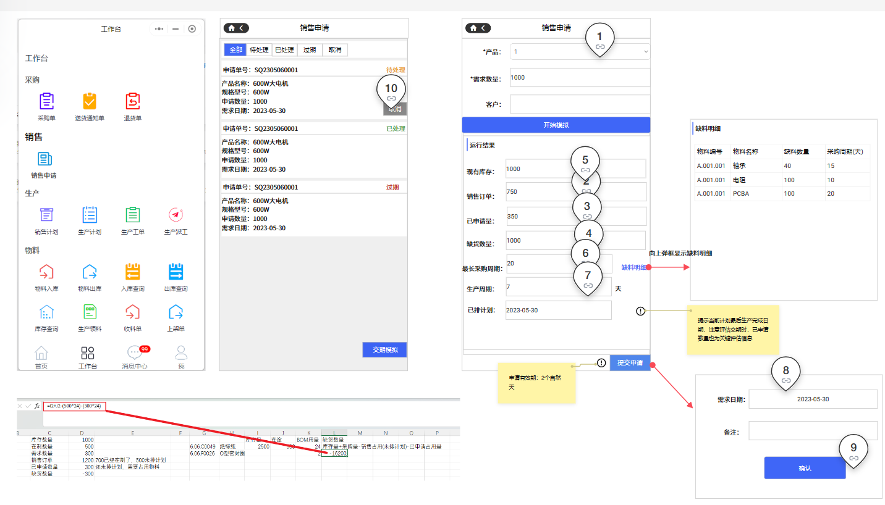Open the application card marked 过期
The height and width of the screenshot is (505, 885).
(314, 207)
